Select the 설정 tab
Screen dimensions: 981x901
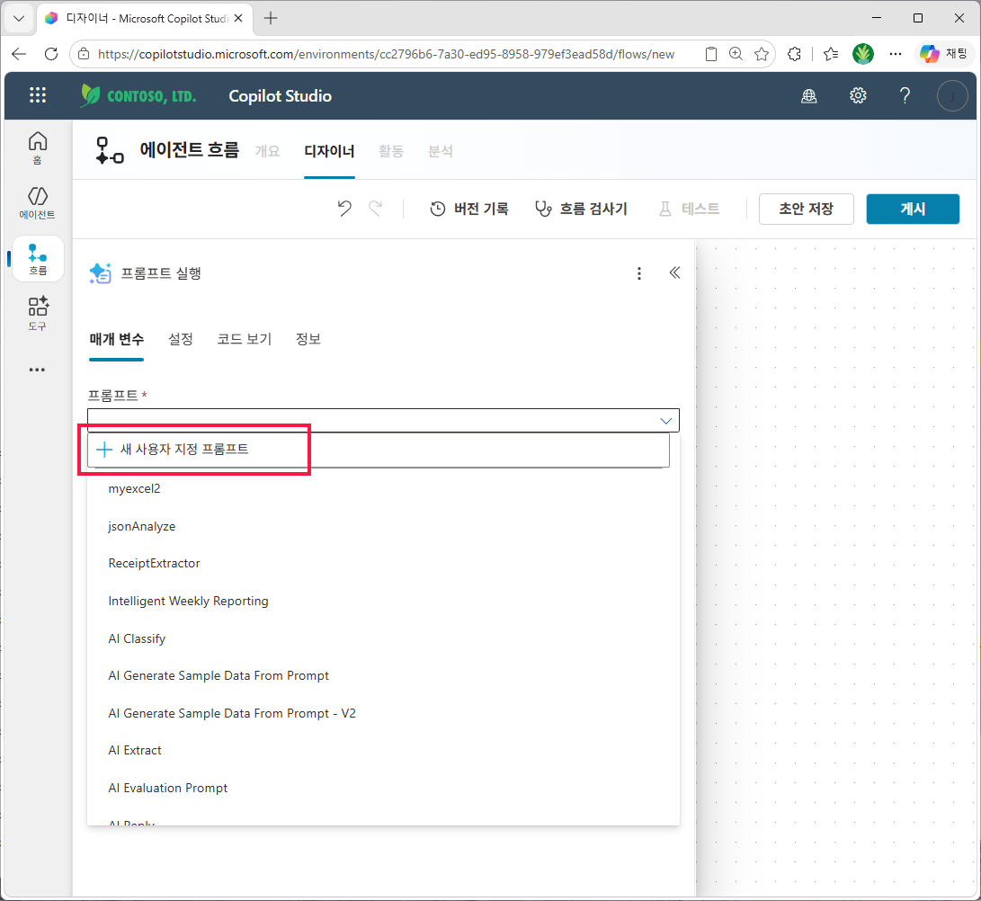180,339
